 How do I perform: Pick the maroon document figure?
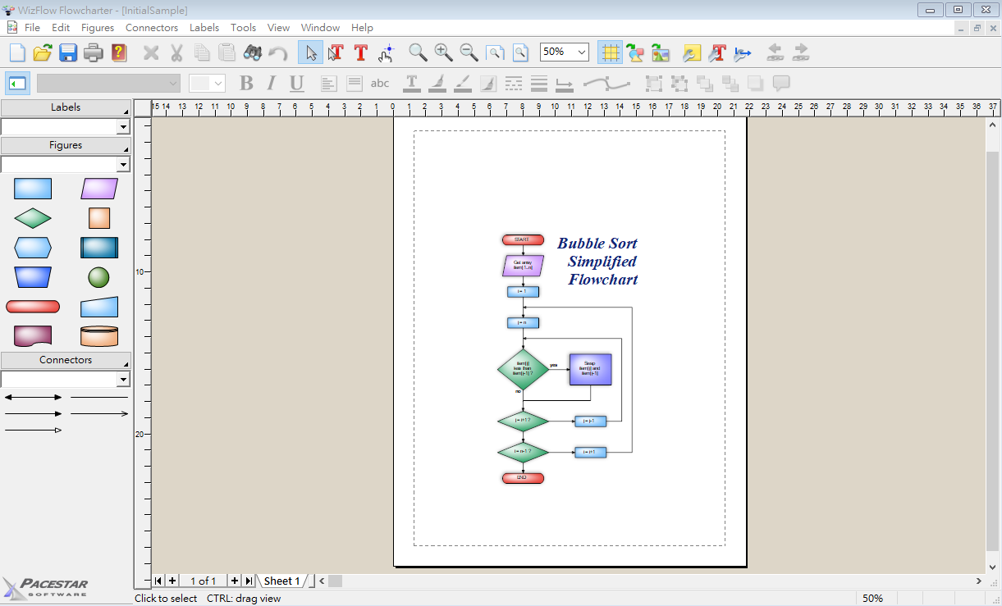(33, 336)
